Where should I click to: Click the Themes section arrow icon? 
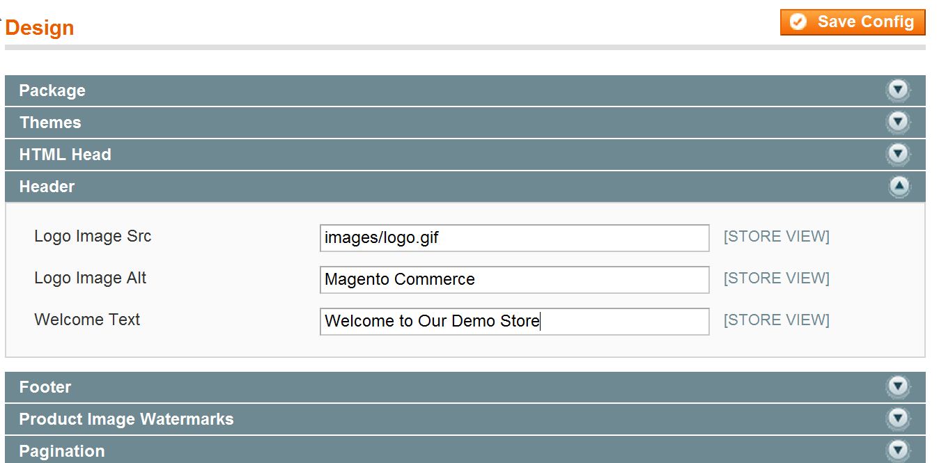point(898,123)
